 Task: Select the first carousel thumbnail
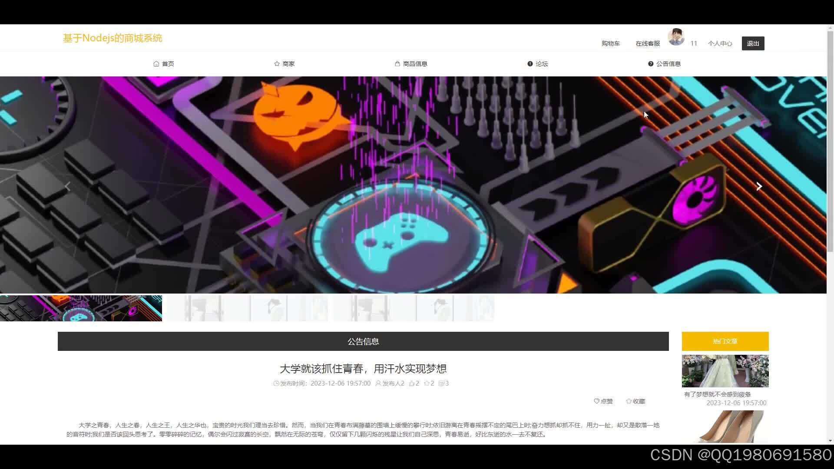(x=81, y=308)
